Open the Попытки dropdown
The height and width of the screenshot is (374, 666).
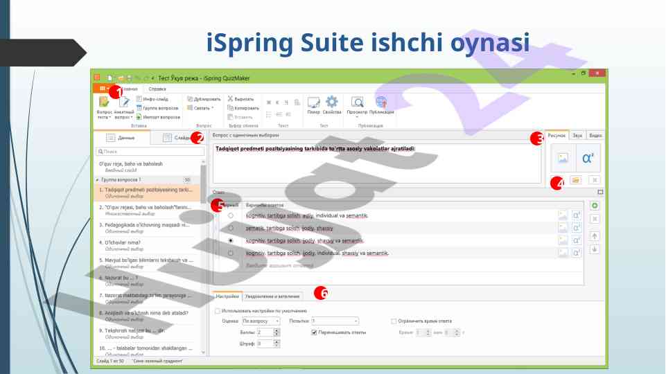point(335,321)
